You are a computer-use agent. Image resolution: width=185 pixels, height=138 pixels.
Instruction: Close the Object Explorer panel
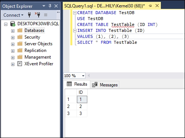point(56,6)
